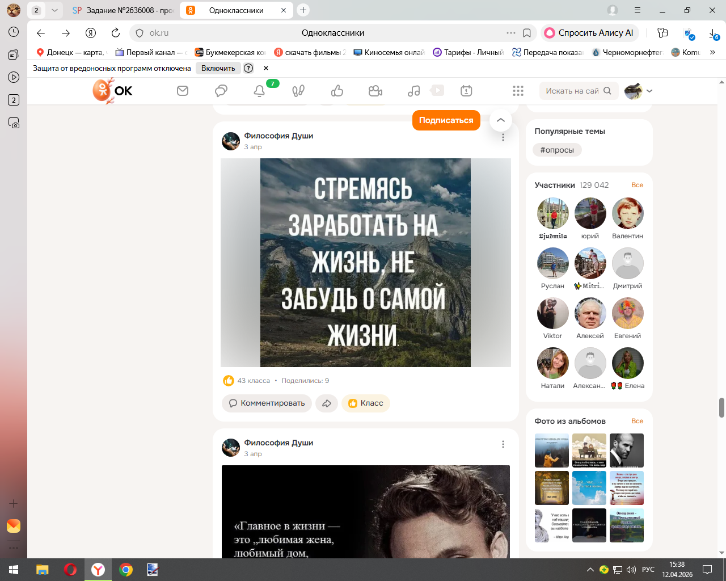Screen dimensions: 726x581
Task: Open browser history clock in sidebar
Action: click(x=14, y=32)
